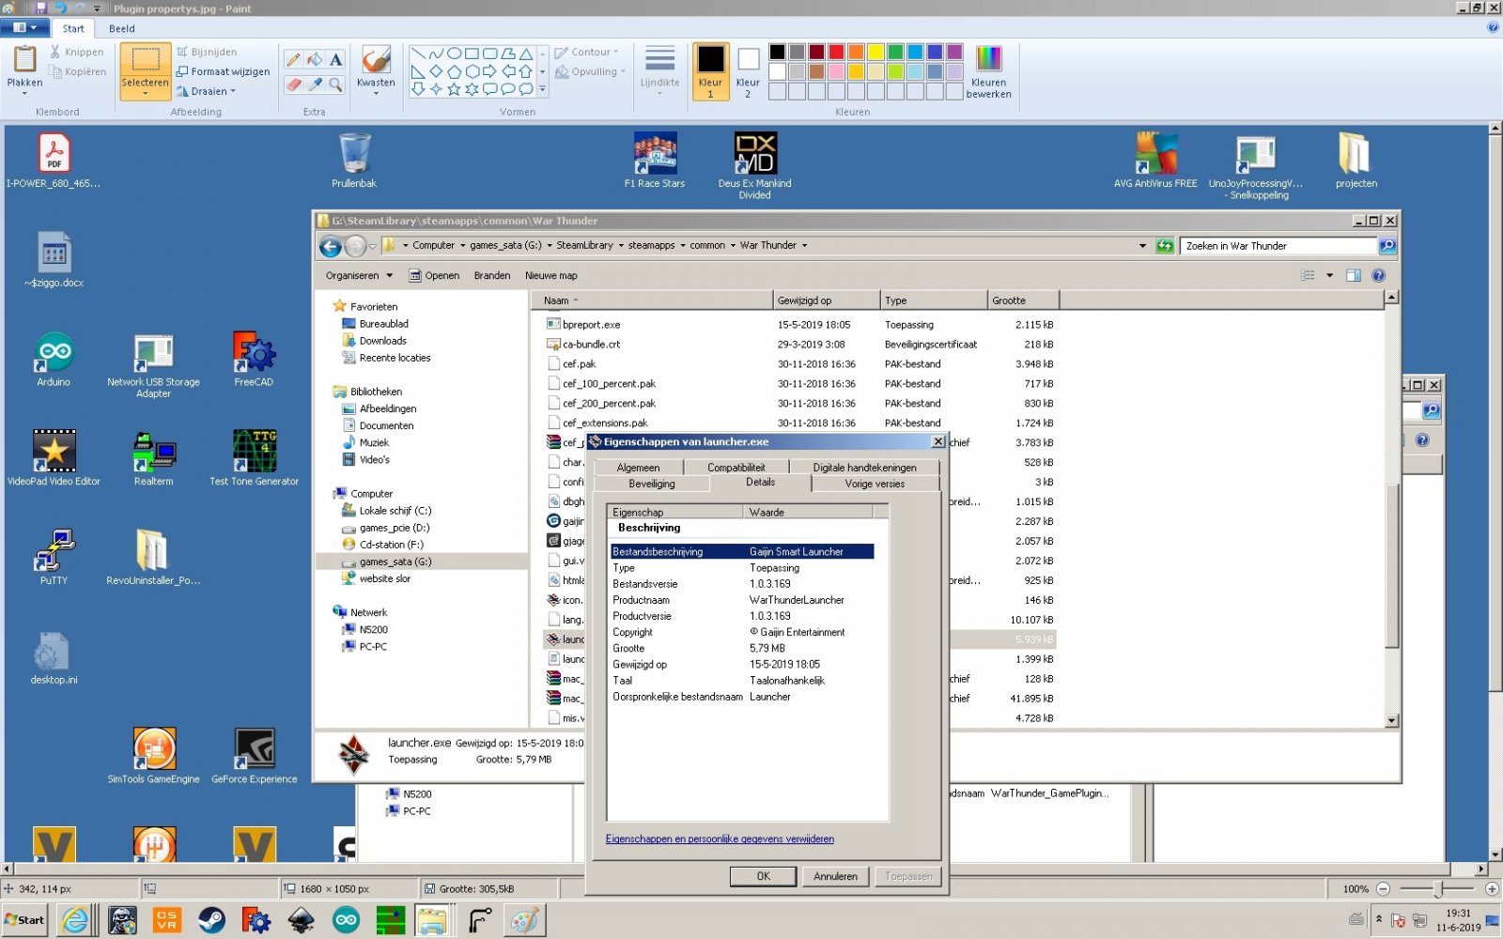Viewport: 1503px width, 939px height.
Task: Activate the Color picker eyedropper
Action: pos(315,85)
